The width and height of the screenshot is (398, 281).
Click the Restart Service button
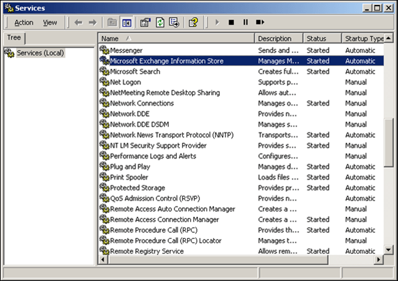pyautogui.click(x=260, y=22)
